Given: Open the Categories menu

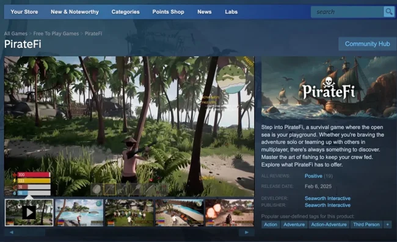Looking at the screenshot, I should (x=126, y=12).
